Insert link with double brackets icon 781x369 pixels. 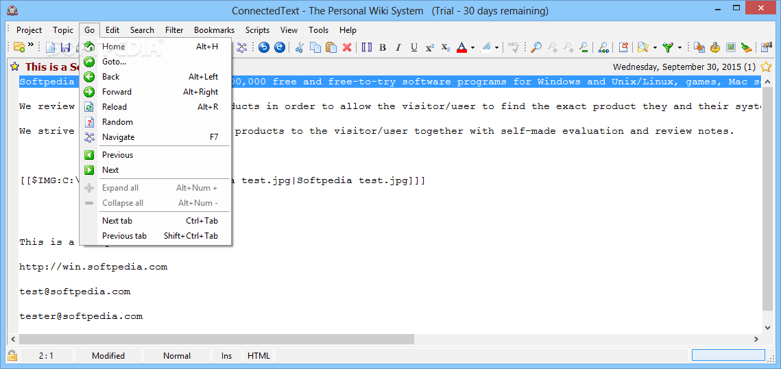367,47
